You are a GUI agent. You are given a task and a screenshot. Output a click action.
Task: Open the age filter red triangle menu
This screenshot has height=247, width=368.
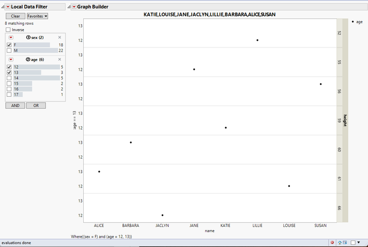(x=11, y=59)
